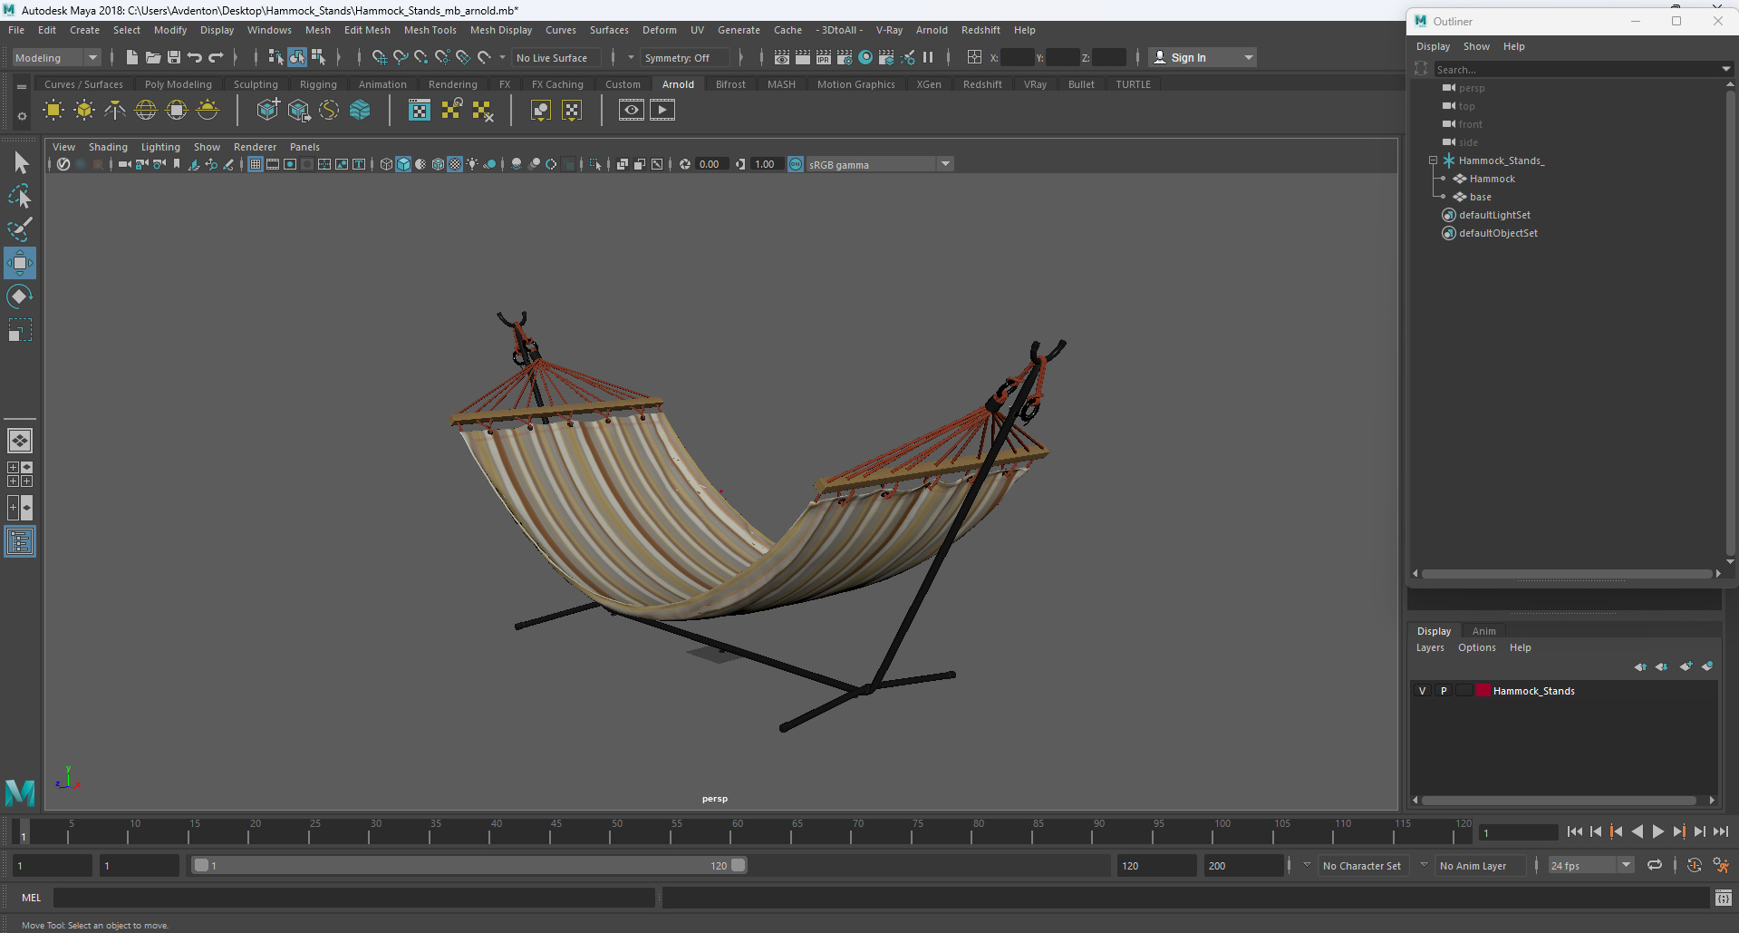Activate the Rotate tool in toolbox
This screenshot has width=1739, height=933.
point(20,296)
